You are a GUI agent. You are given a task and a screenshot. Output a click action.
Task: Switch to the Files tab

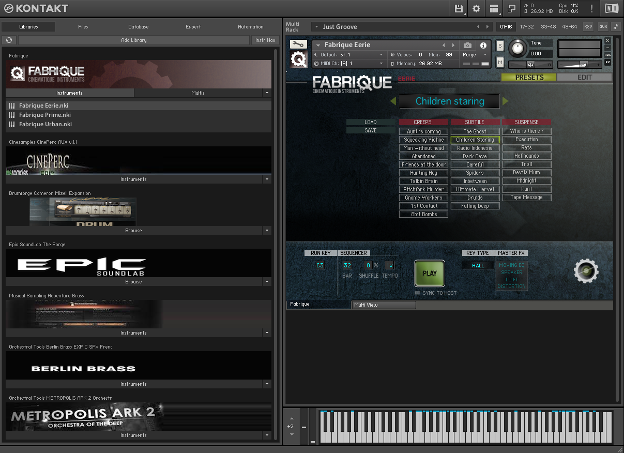pyautogui.click(x=83, y=27)
